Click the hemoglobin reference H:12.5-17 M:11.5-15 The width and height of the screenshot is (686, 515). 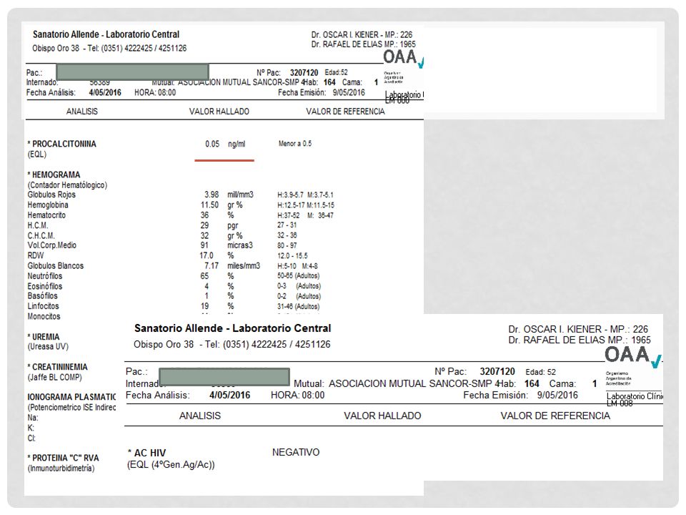pos(306,205)
